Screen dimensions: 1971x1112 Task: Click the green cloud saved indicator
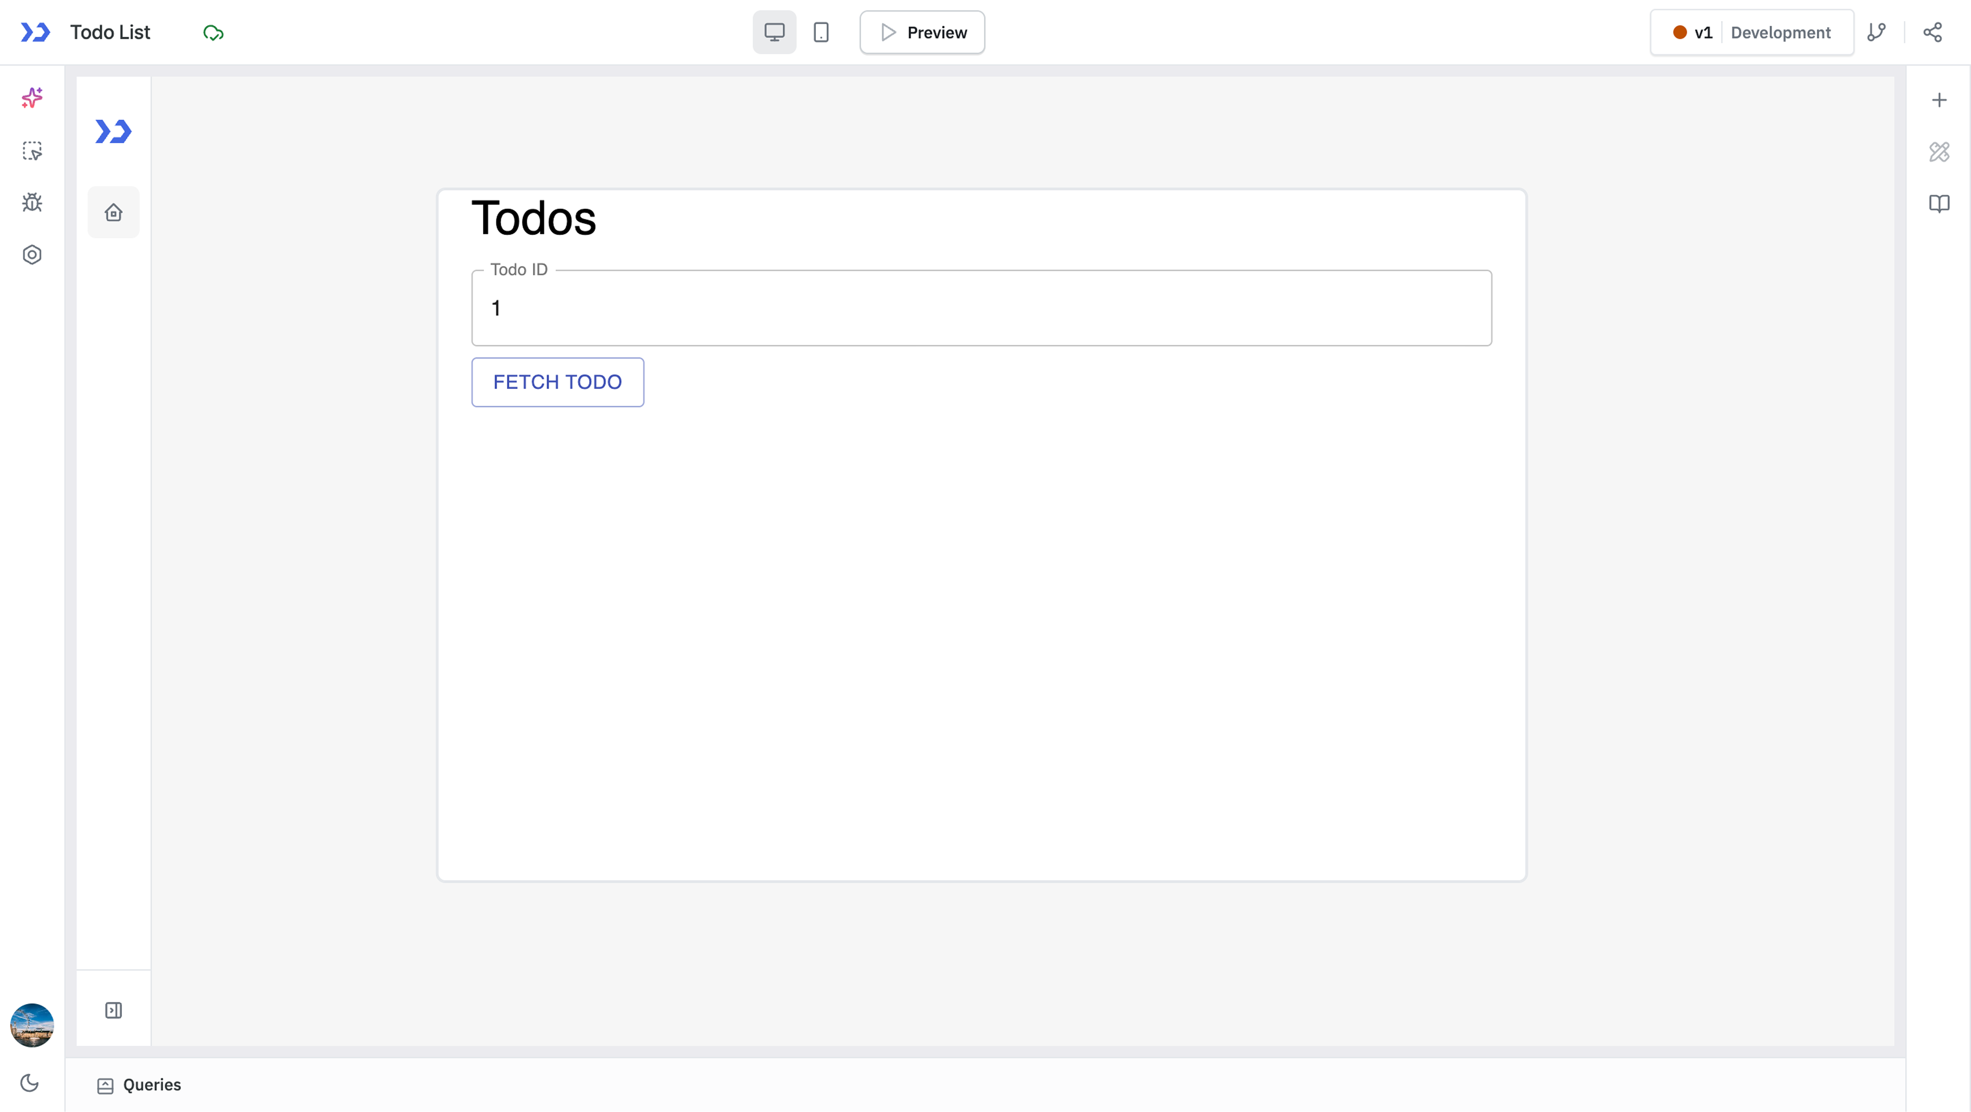pyautogui.click(x=213, y=32)
